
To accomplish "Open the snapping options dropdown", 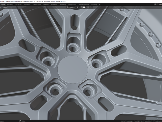I will [85, 7].
